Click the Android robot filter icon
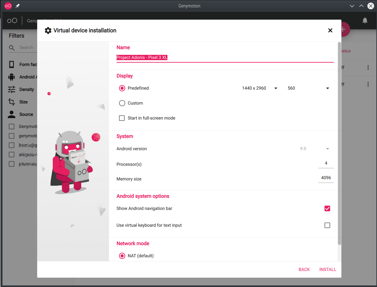The height and width of the screenshot is (287, 377). (x=12, y=77)
